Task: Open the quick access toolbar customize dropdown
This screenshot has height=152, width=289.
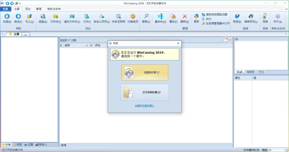Action: click(x=20, y=3)
